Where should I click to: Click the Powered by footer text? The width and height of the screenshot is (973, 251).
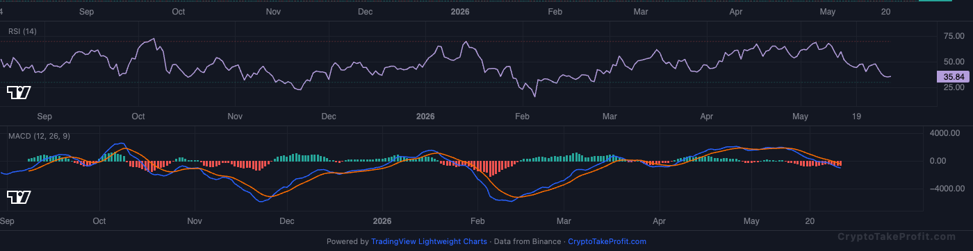(x=347, y=242)
